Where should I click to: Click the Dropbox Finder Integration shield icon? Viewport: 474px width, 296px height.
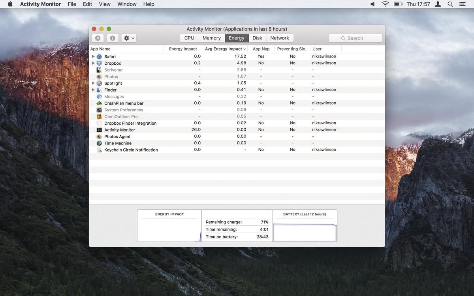(x=99, y=123)
